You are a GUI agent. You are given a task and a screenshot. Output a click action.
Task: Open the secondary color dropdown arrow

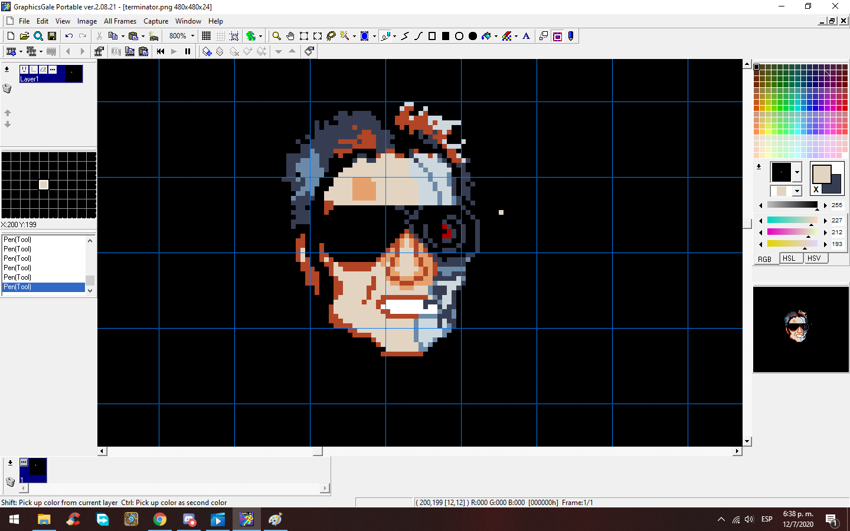point(797,191)
